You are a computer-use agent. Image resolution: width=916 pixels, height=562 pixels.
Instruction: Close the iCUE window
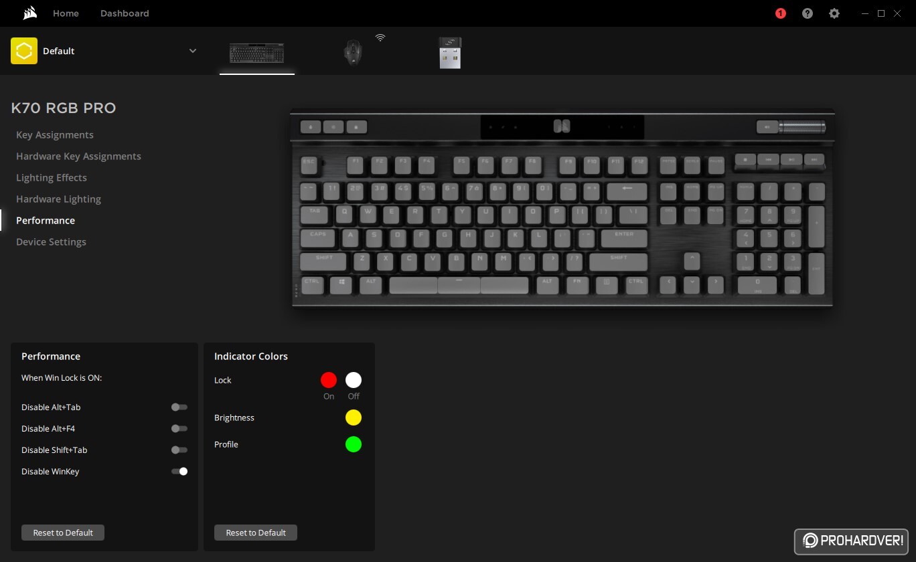(x=897, y=13)
